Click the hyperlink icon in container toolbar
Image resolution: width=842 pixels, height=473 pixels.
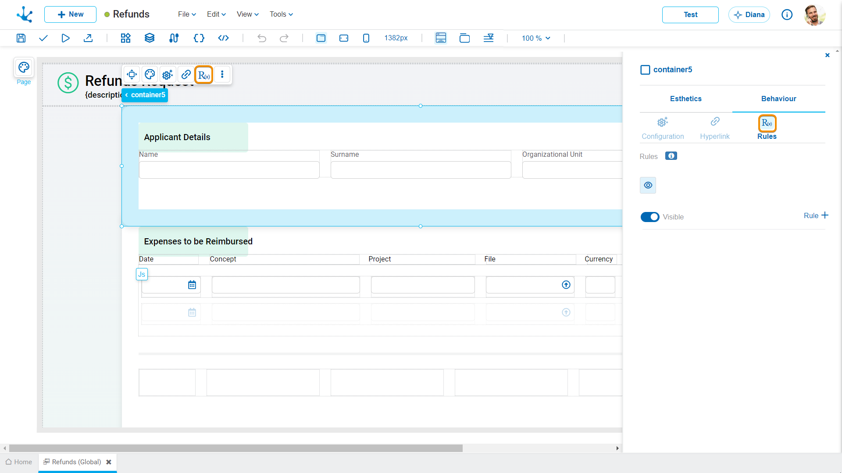click(x=186, y=74)
